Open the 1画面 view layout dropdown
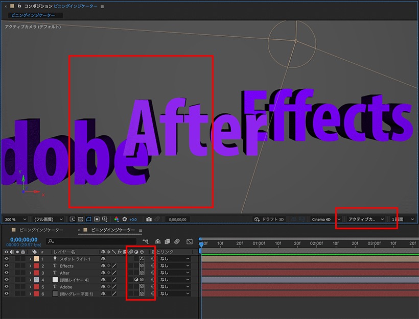Screen dimensions: 419x319 (x=403, y=219)
